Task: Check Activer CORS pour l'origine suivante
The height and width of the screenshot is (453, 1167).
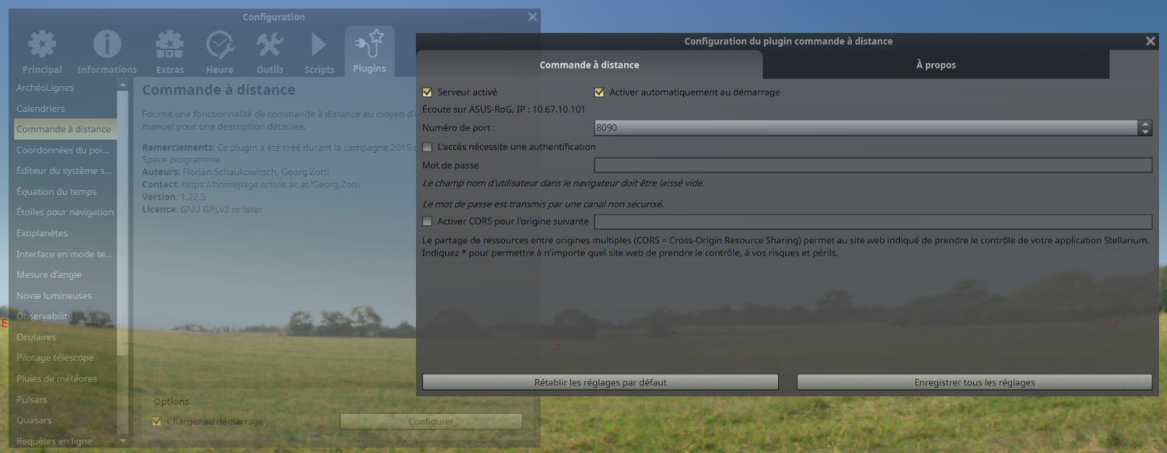Action: pos(427,221)
